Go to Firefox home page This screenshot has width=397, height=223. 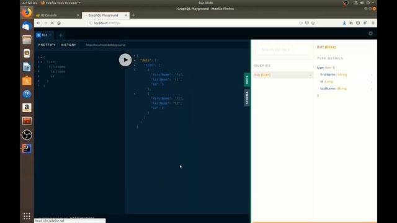59,23
